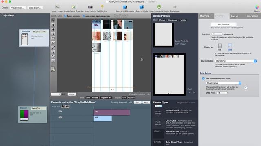Select the purple nav timeline block

click(112, 112)
